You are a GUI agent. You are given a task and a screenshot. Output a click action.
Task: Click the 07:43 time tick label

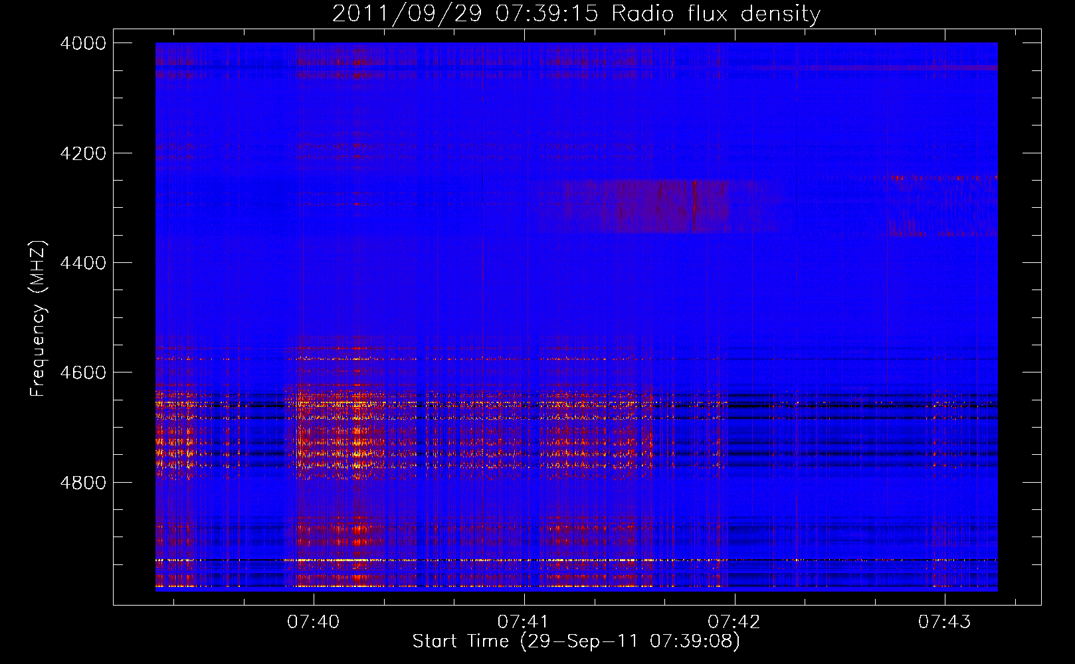click(944, 622)
